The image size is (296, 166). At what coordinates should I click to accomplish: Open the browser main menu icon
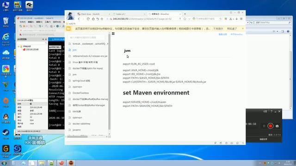pos(241,19)
